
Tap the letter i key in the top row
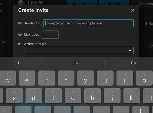tap(125, 78)
